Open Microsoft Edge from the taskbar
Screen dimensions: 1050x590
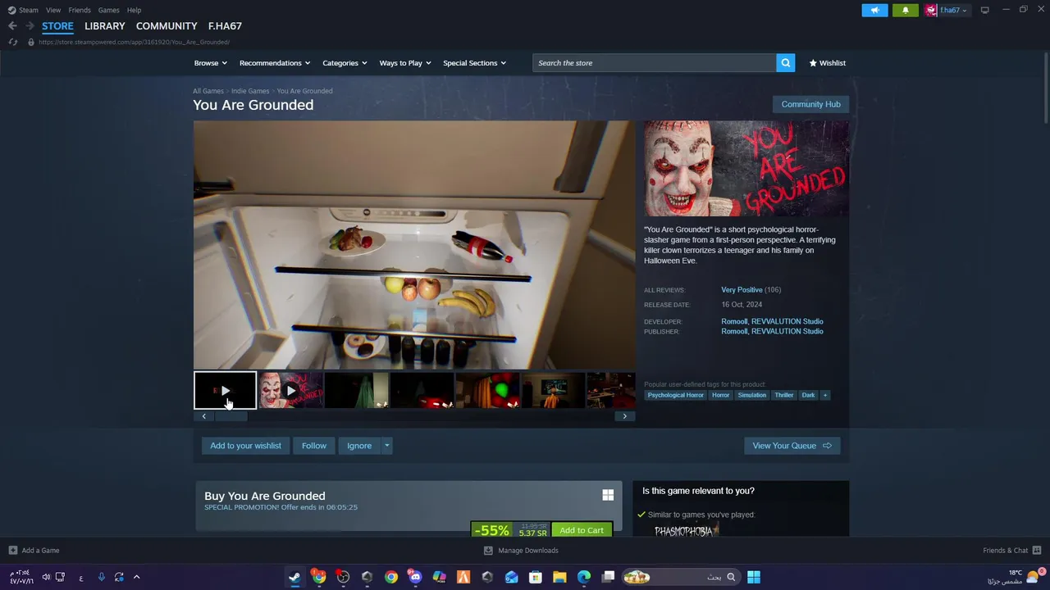tap(584, 577)
